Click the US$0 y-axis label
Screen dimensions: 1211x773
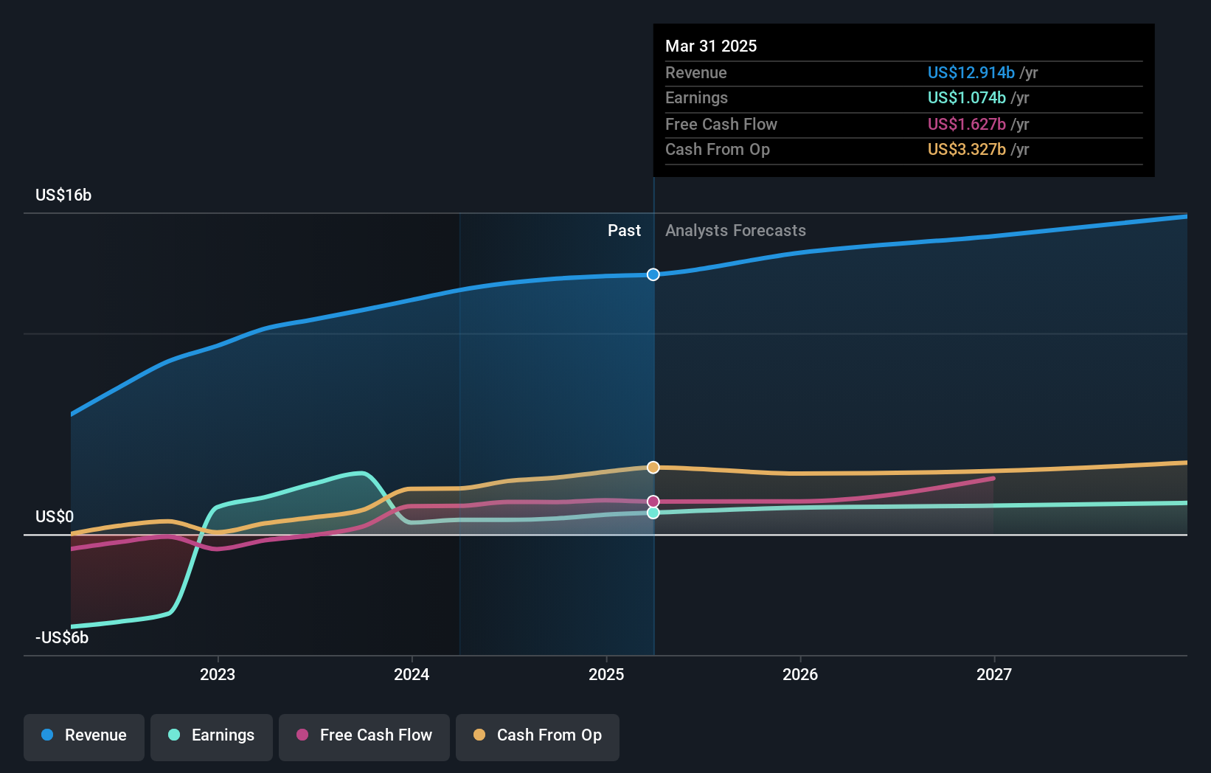point(55,516)
